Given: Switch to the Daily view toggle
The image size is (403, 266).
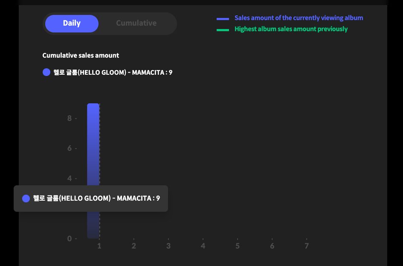Looking at the screenshot, I should pos(72,23).
